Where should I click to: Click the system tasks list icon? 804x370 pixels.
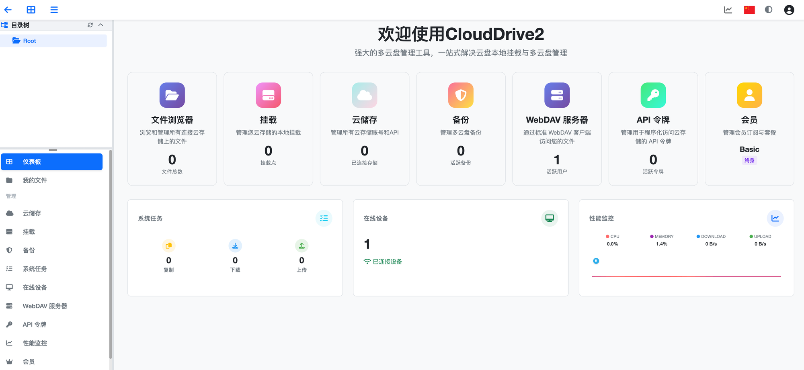[x=324, y=218]
